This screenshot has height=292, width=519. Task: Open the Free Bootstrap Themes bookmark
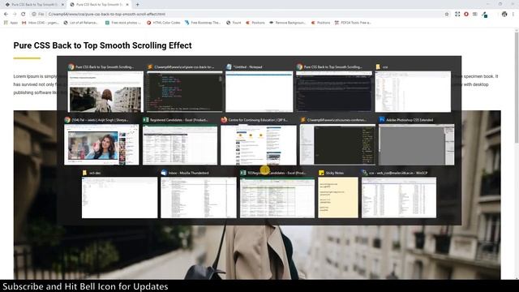coord(203,23)
